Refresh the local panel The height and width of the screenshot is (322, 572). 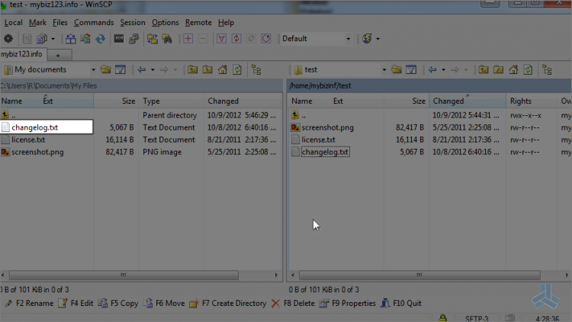pos(237,69)
